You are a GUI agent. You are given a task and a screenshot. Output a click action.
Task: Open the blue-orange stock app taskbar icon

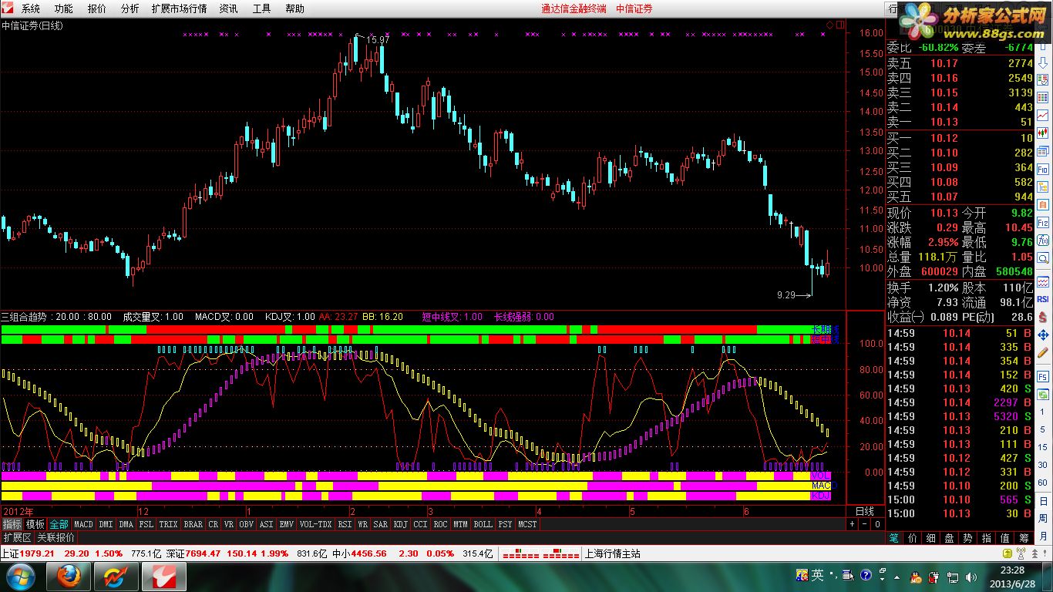click(116, 577)
